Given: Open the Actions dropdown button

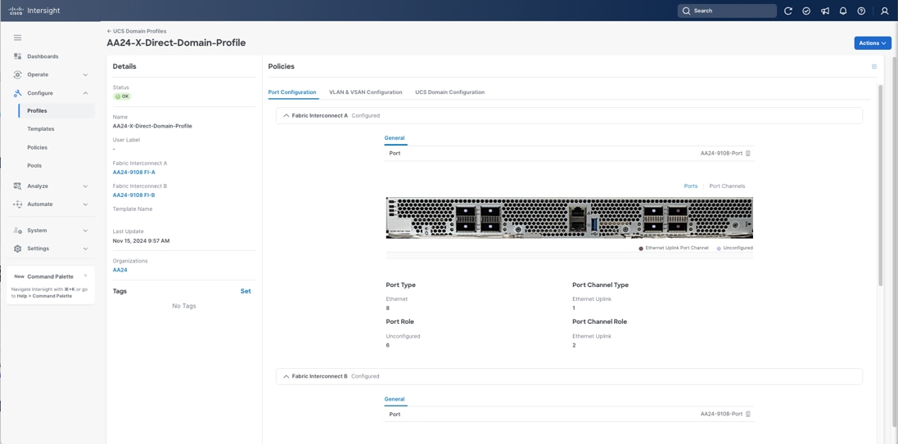Looking at the screenshot, I should (x=873, y=43).
